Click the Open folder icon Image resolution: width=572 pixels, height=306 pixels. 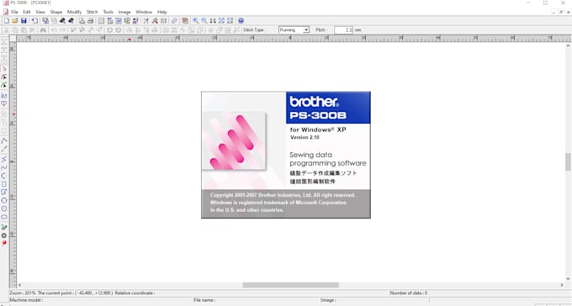(x=15, y=21)
